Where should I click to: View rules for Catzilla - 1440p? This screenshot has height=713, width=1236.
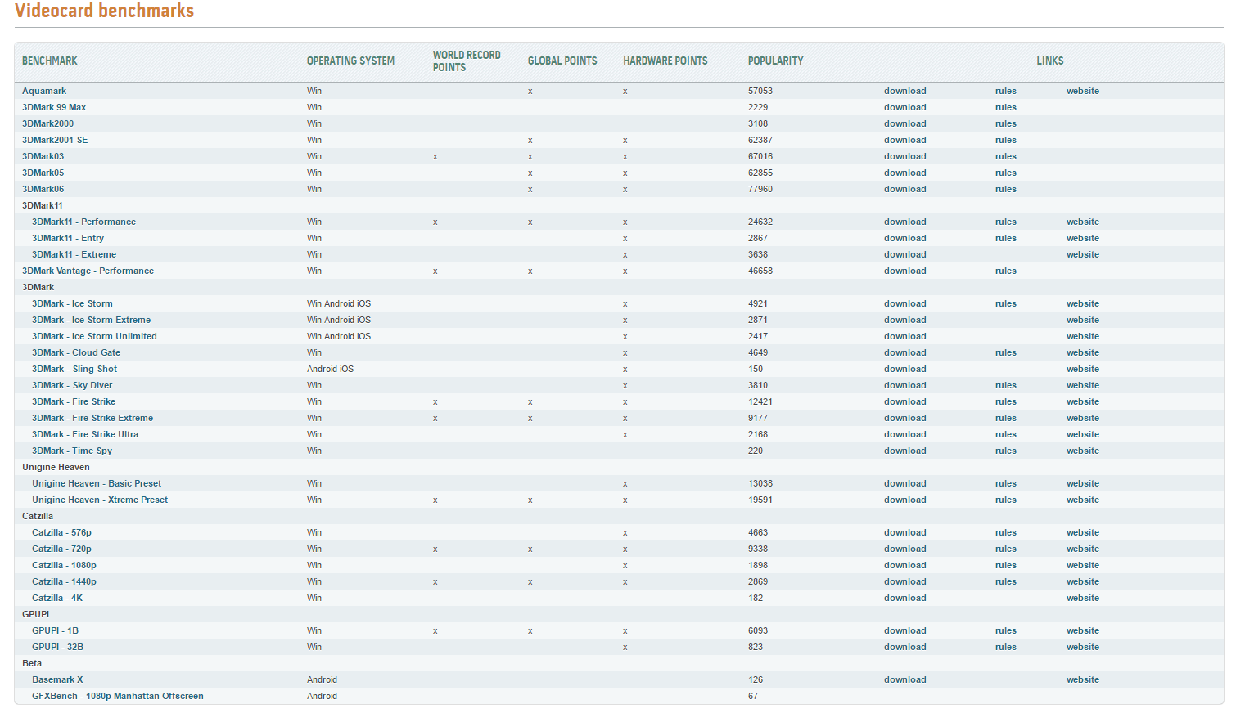[x=1005, y=581]
